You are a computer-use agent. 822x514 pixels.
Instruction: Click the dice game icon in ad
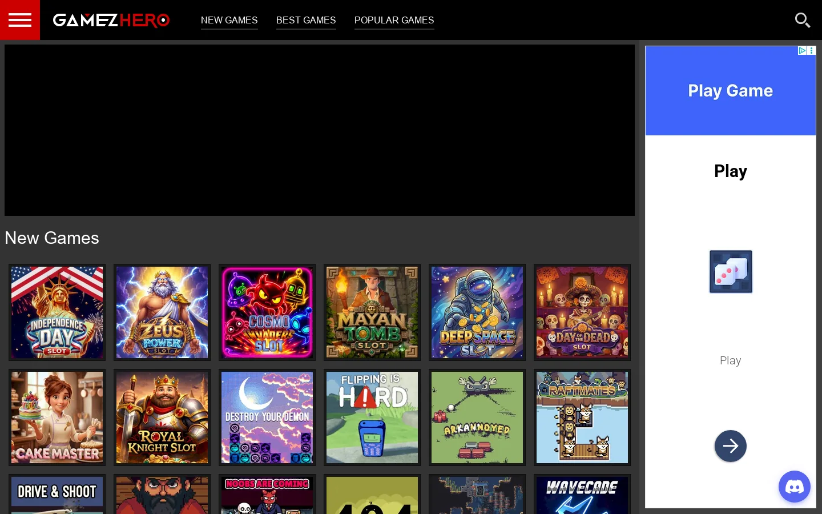coord(731,272)
